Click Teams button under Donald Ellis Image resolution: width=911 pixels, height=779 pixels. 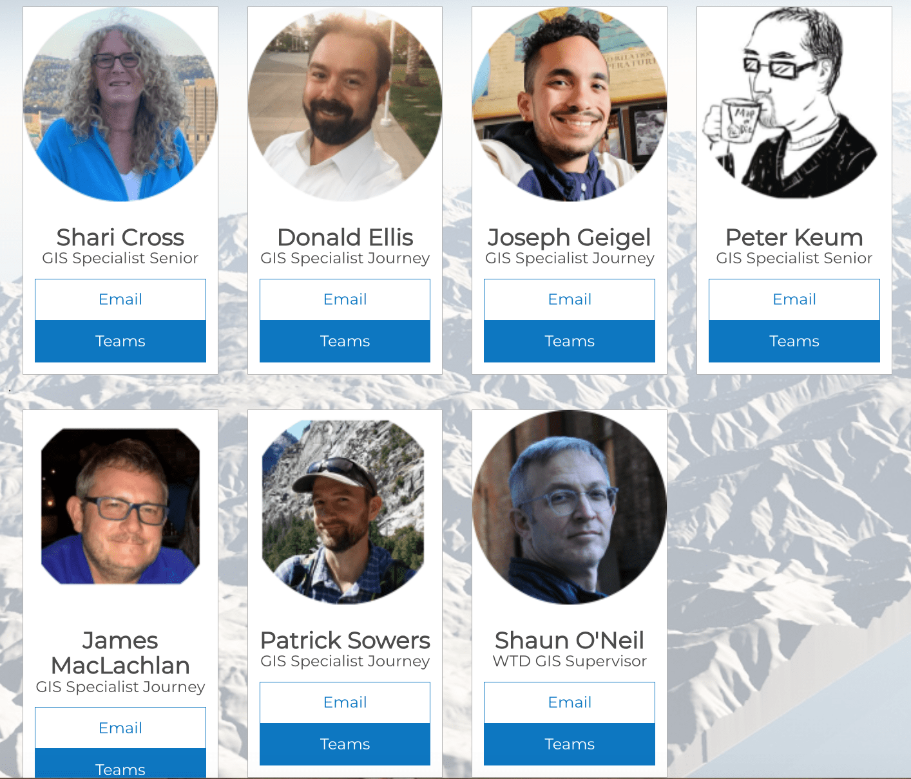(x=345, y=341)
